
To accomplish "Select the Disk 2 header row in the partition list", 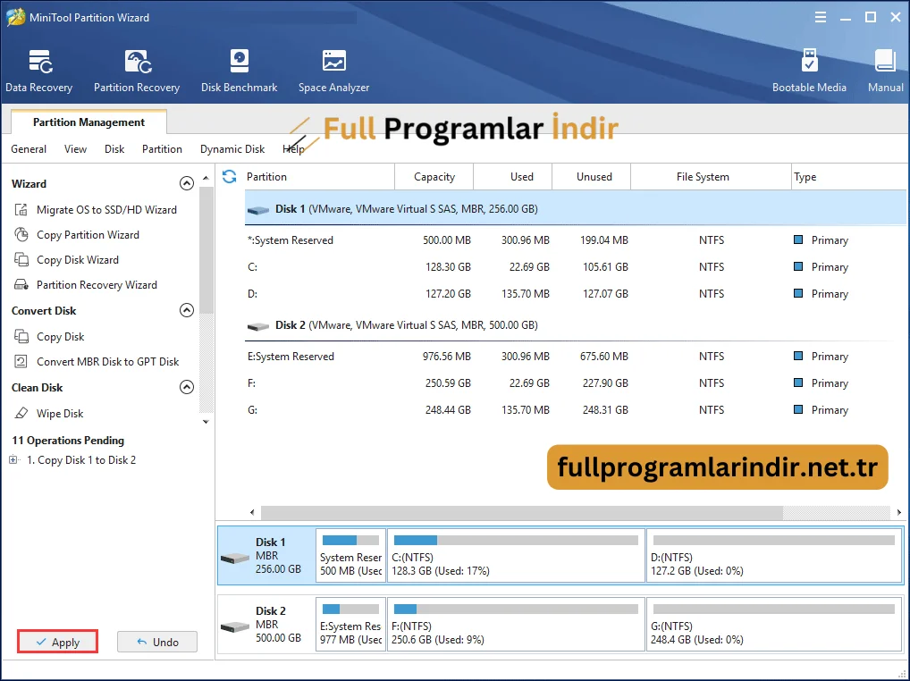I will 575,324.
